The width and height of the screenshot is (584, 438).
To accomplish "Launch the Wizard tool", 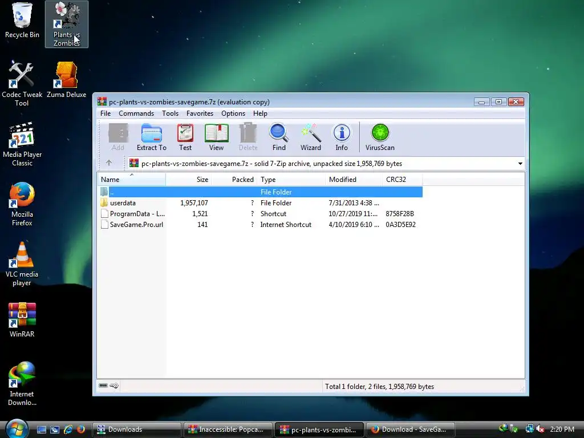I will coord(311,137).
